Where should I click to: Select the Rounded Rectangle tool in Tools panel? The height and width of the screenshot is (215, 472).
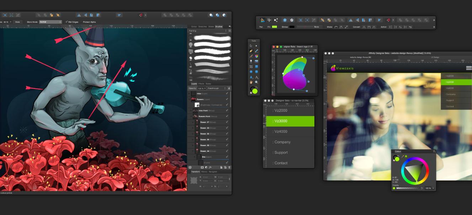coord(256,72)
